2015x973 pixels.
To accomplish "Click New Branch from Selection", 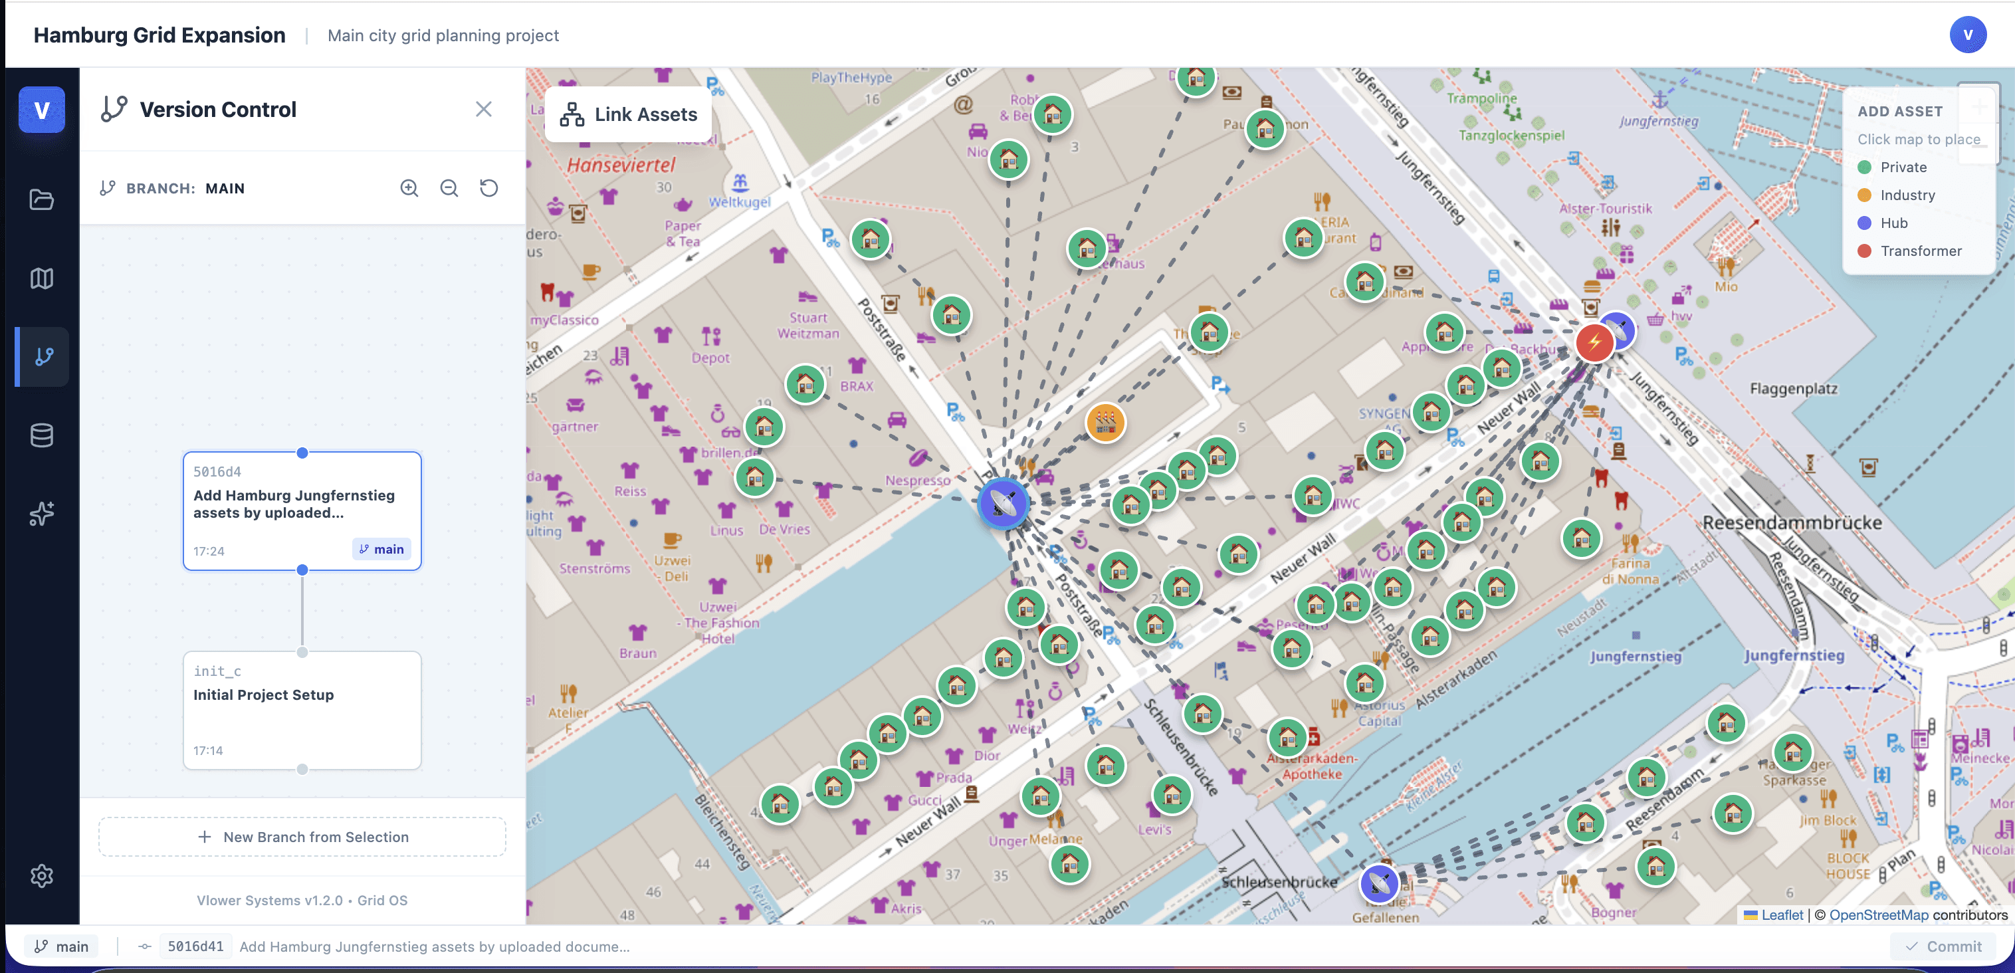I will pyautogui.click(x=302, y=837).
